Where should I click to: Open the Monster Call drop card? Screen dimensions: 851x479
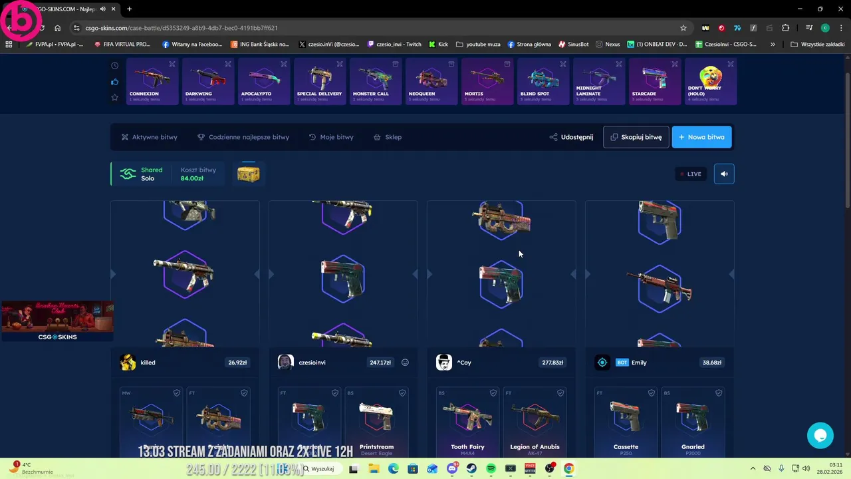(x=376, y=81)
